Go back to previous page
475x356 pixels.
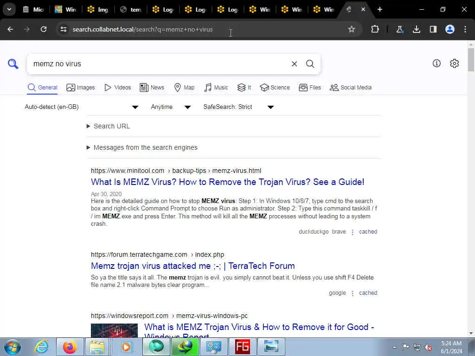(x=10, y=29)
